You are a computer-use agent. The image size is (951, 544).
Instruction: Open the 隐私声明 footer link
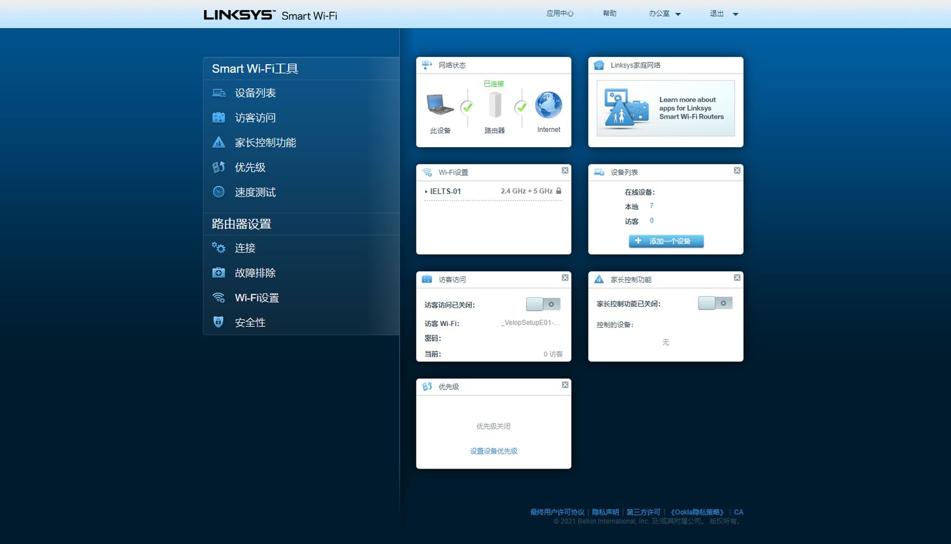[605, 512]
